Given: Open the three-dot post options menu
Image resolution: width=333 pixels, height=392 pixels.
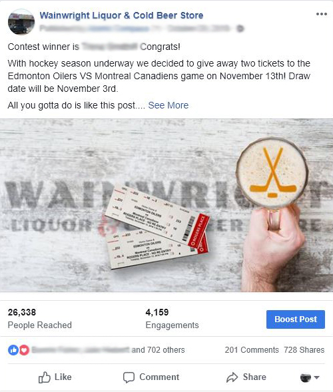Looking at the screenshot, I should [x=322, y=14].
